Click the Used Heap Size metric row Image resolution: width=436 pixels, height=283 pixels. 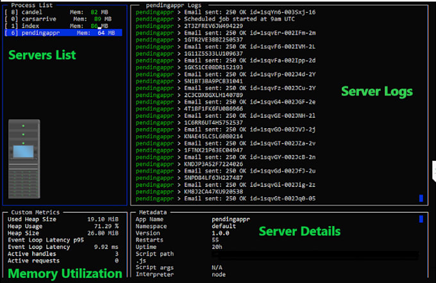coord(63,219)
